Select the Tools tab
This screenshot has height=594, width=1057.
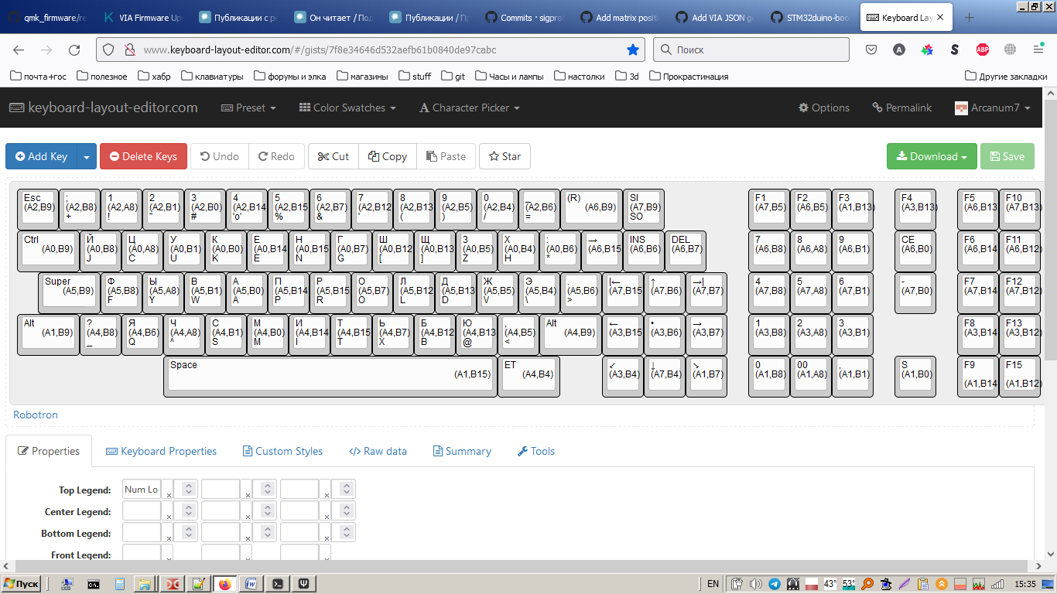coord(535,451)
